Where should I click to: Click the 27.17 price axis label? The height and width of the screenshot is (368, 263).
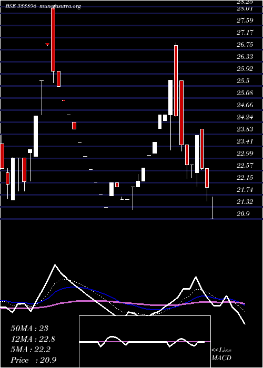tap(245, 33)
